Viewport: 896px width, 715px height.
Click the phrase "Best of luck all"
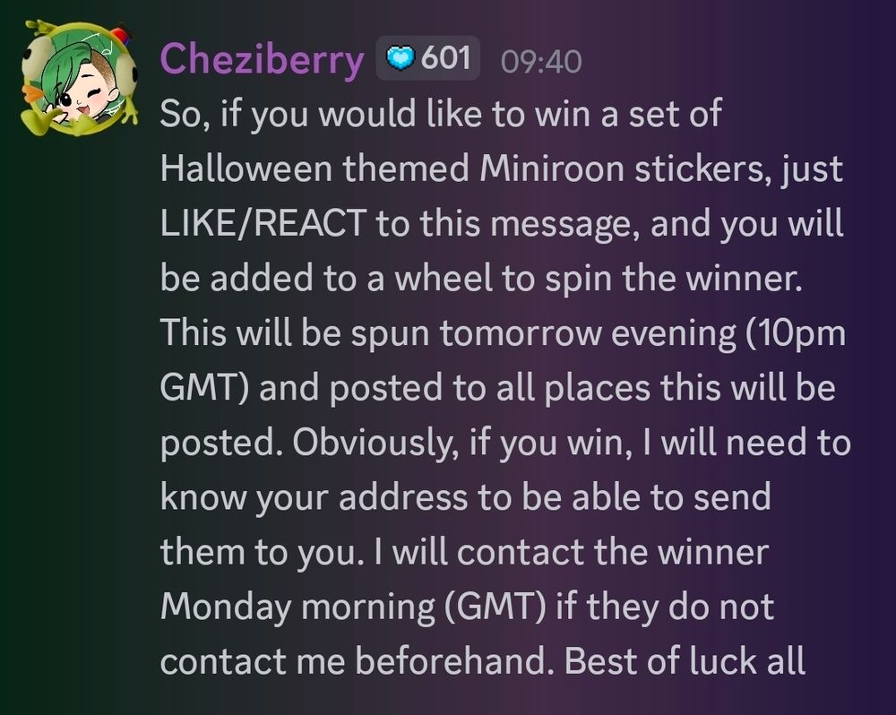[x=685, y=660]
